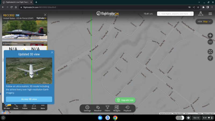Open a new browser tab
The image size is (215, 121).
pos(36,2)
